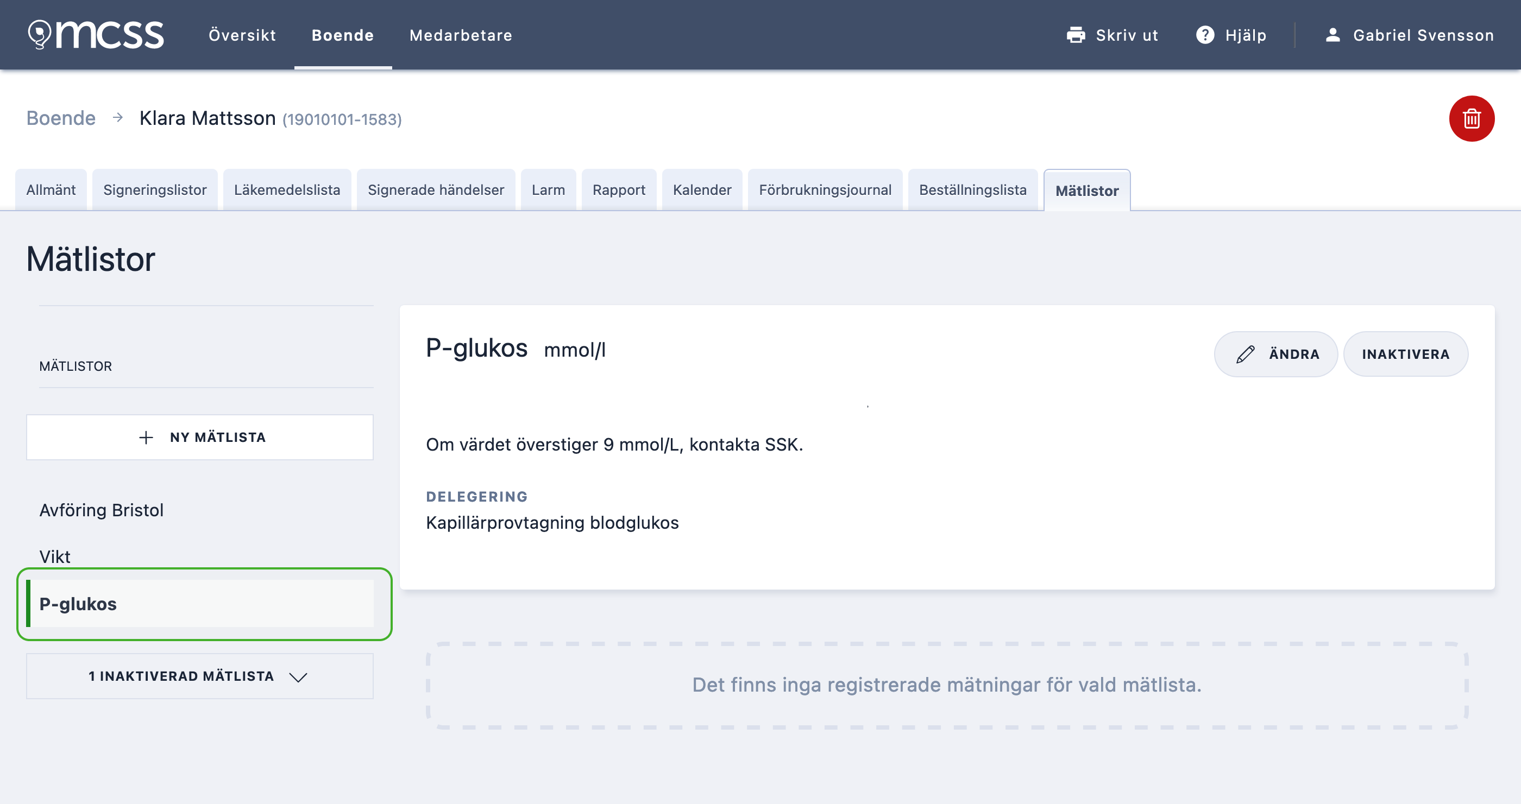Screen dimensions: 1521x804
Task: Click the pencil icon on Ändra
Action: point(1245,354)
